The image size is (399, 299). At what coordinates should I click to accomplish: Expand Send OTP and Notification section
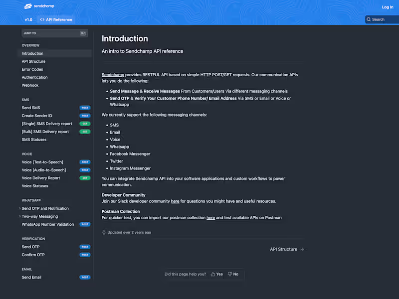coord(20,208)
